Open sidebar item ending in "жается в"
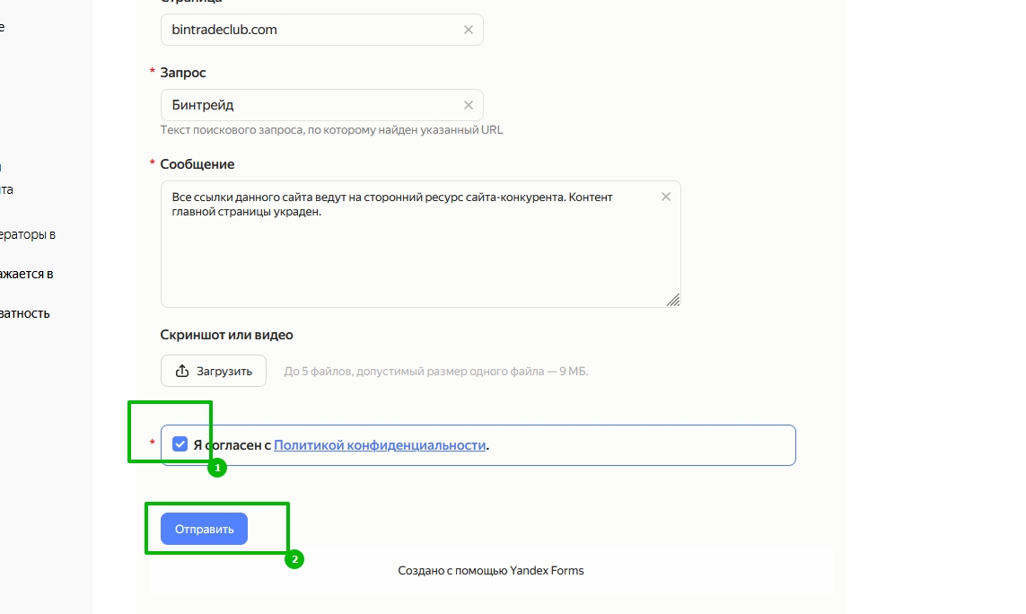 pos(27,274)
